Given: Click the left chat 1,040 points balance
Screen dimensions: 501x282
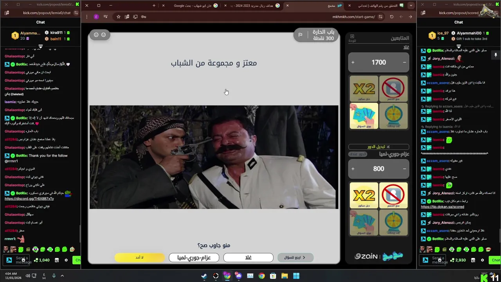Looking at the screenshot, I should (x=42, y=260).
